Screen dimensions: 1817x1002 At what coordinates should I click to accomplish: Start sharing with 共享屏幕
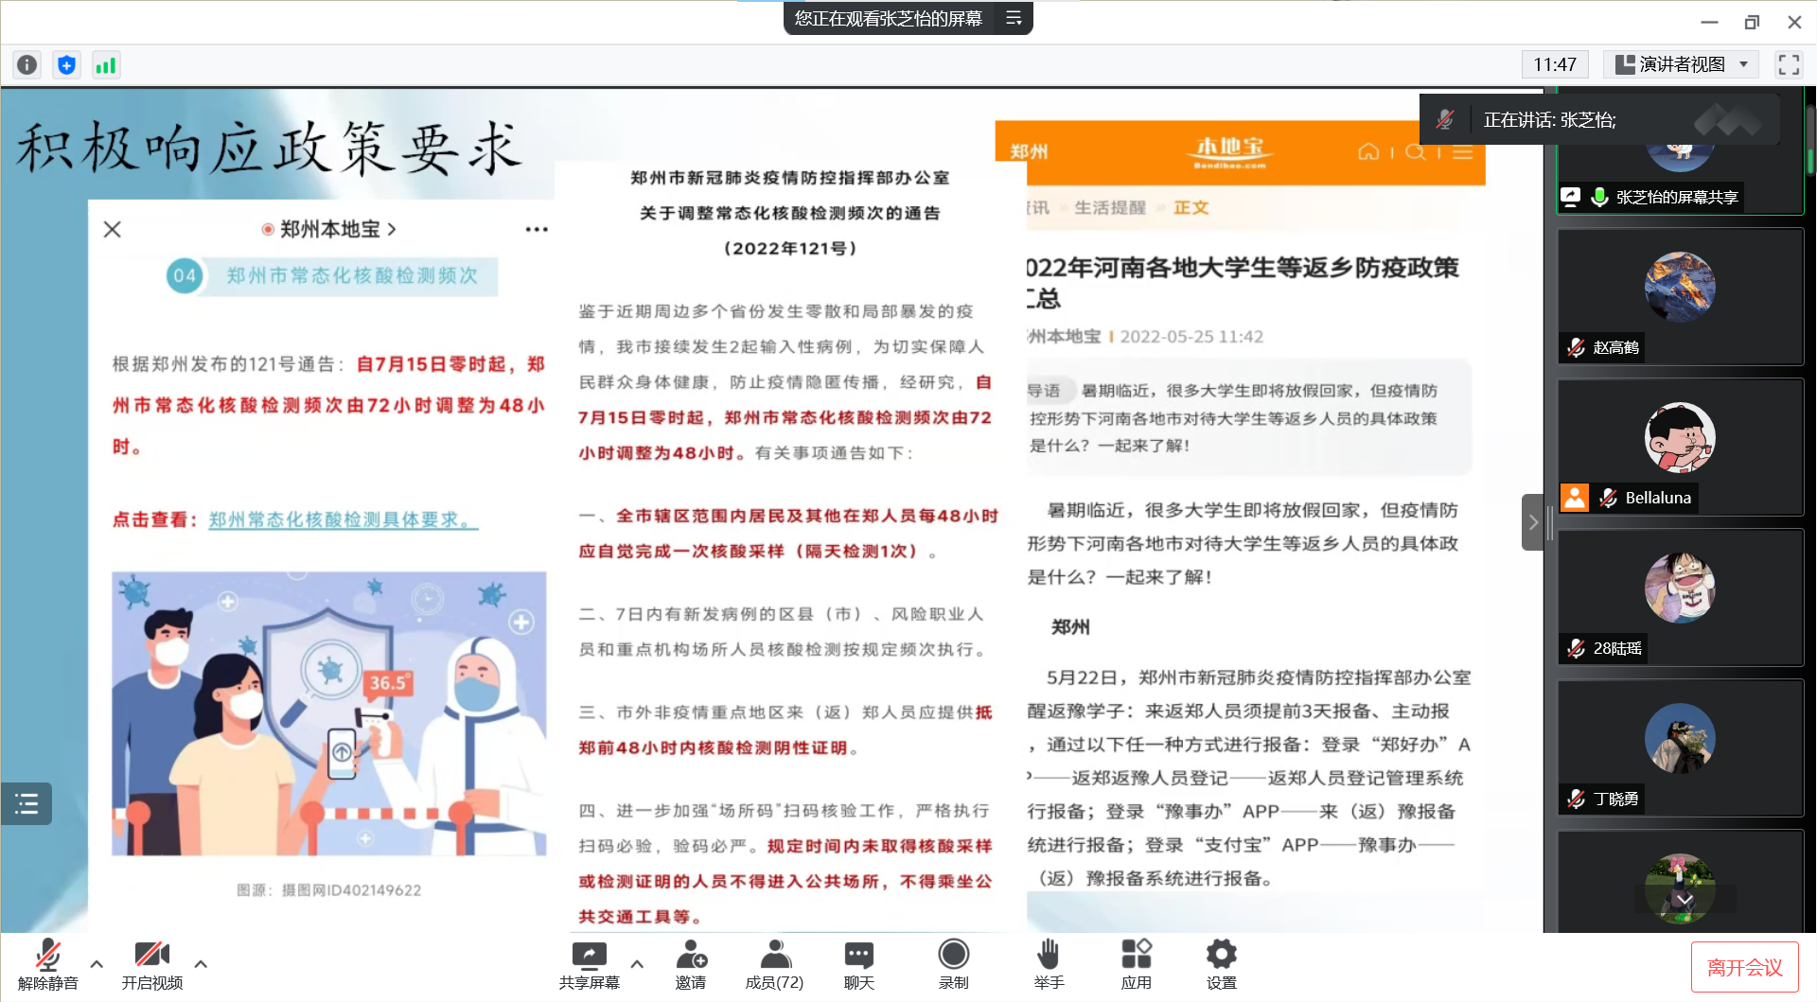point(589,964)
